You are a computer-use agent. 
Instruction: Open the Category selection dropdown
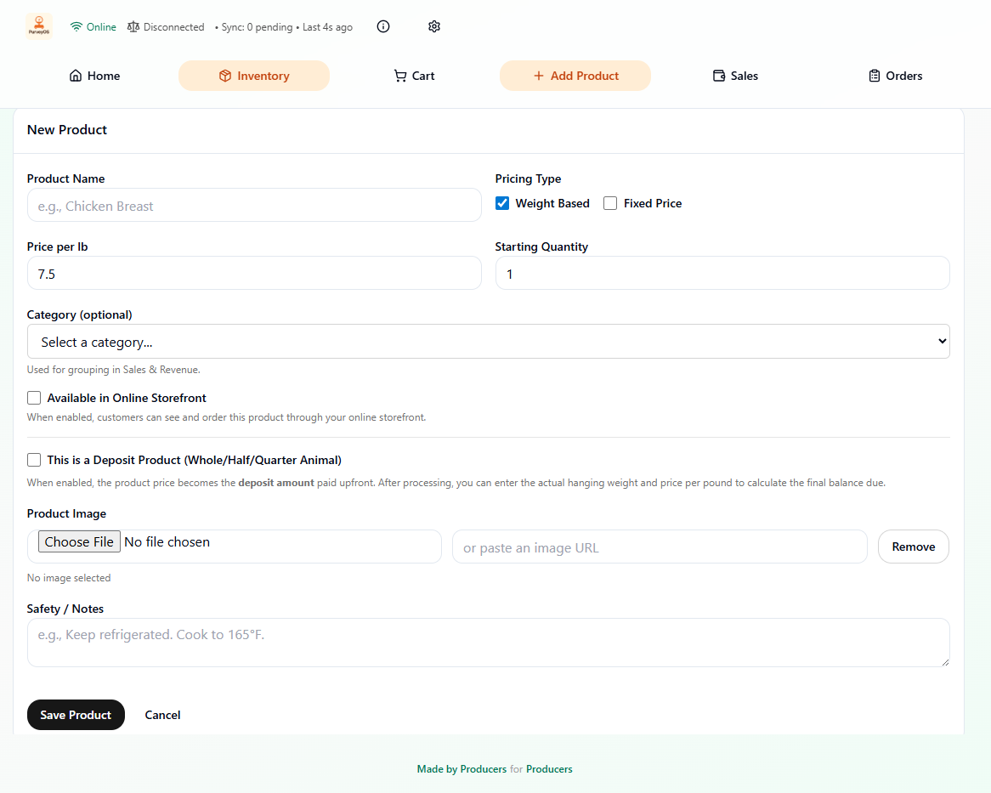489,341
